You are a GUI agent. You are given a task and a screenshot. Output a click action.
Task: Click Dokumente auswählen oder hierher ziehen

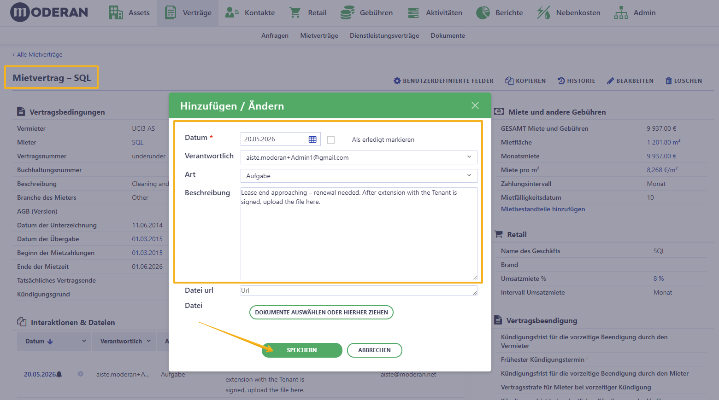(321, 312)
